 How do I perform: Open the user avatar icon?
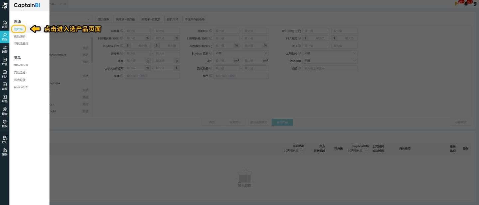(475, 4)
